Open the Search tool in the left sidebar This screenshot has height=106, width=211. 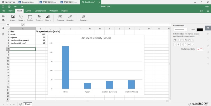(x=3, y=28)
